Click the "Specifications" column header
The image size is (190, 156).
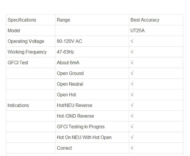(22, 20)
